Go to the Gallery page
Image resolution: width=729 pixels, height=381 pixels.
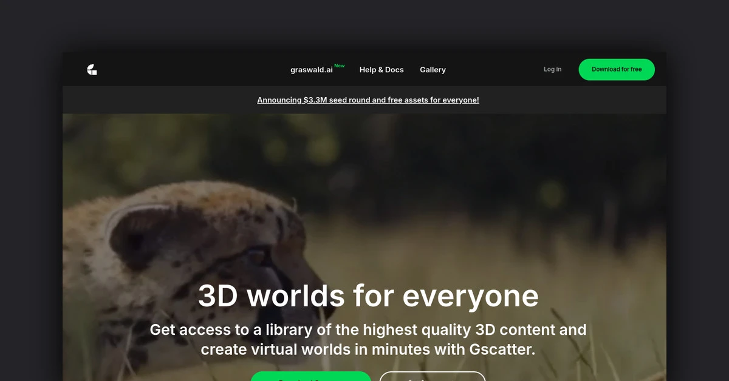433,70
